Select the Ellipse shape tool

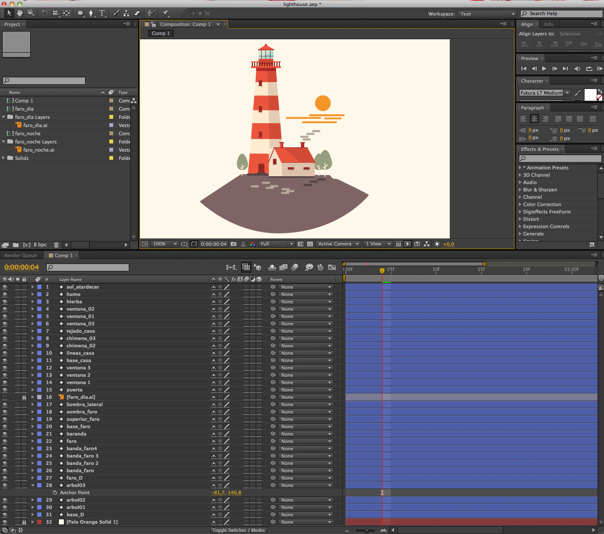(x=80, y=13)
